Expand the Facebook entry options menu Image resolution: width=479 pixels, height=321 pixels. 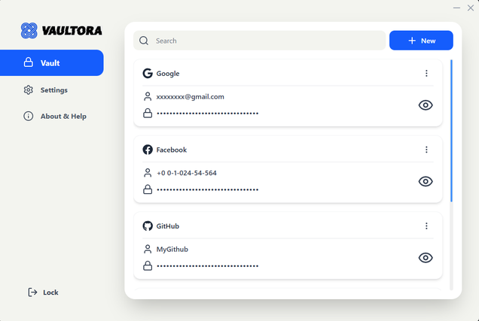[x=426, y=150]
